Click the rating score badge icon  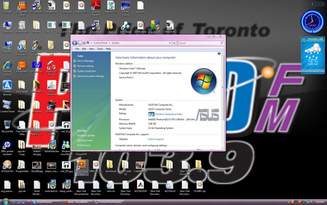[x=151, y=114]
